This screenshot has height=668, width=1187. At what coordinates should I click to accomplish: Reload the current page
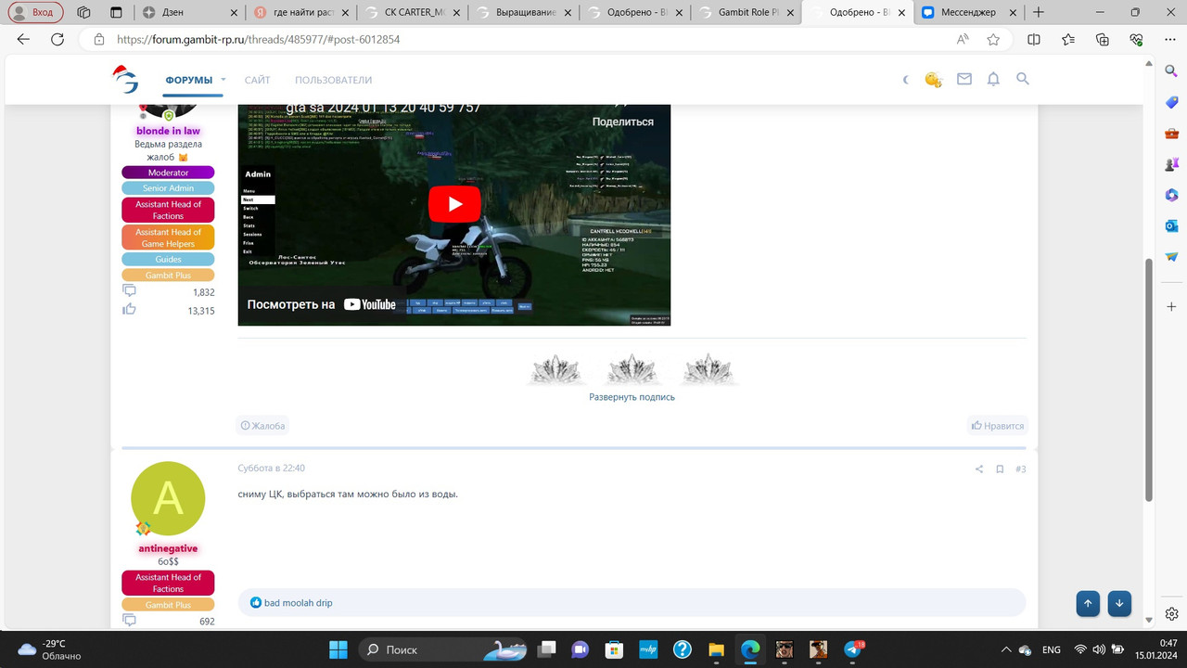pyautogui.click(x=57, y=40)
